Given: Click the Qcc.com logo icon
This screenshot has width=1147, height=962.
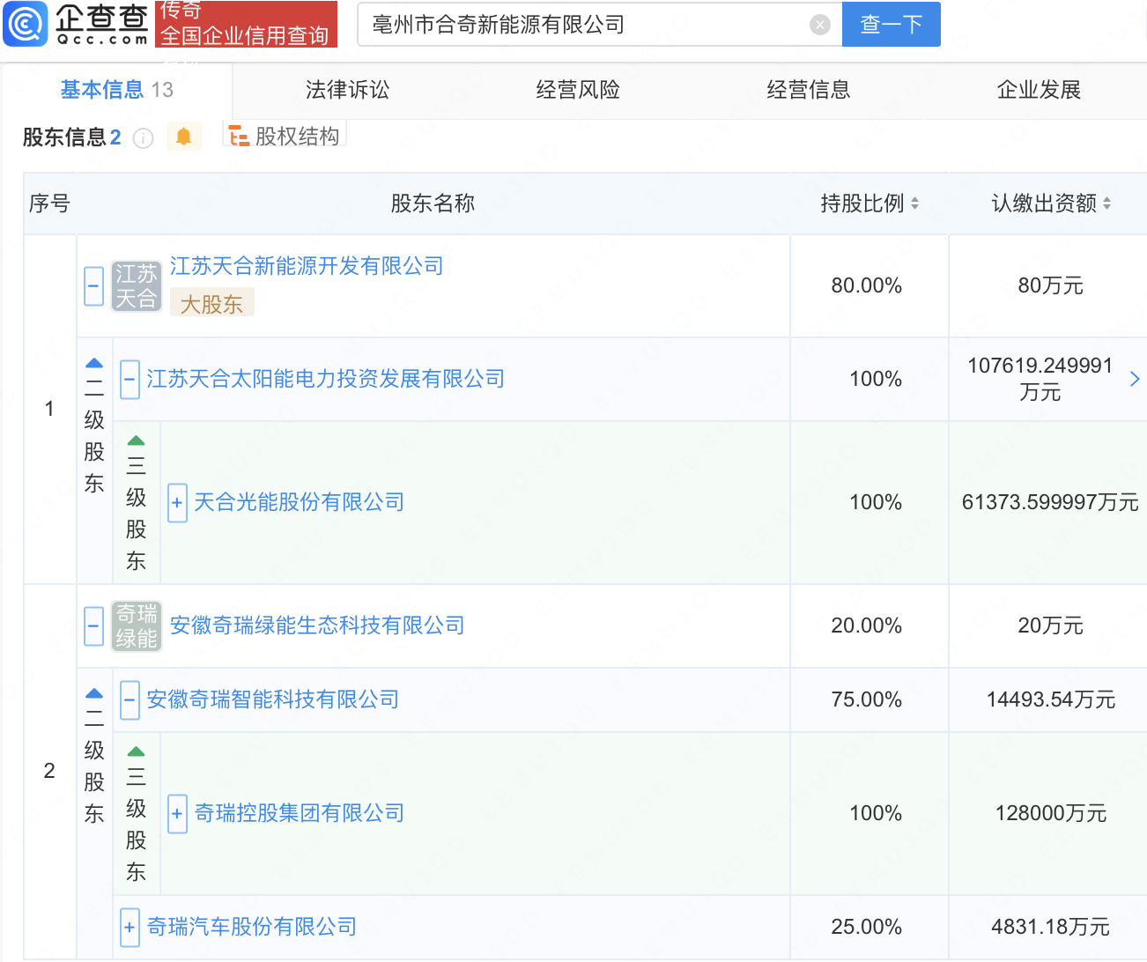Looking at the screenshot, I should point(26,24).
